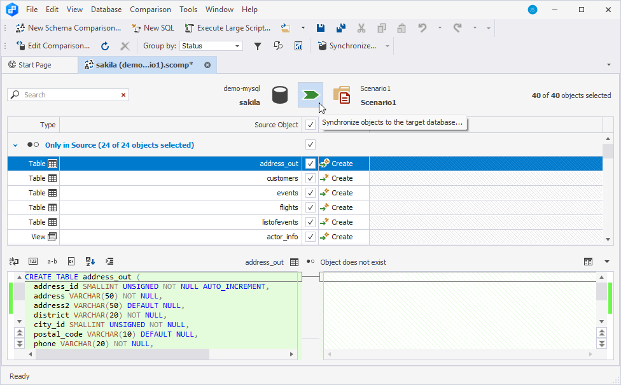Click in the Search objects field
This screenshot has height=385, width=621.
coord(69,95)
